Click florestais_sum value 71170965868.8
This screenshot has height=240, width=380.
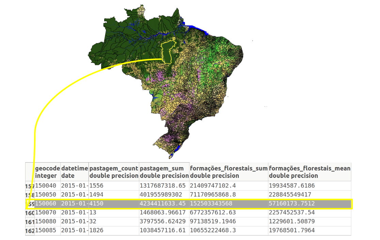213,195
